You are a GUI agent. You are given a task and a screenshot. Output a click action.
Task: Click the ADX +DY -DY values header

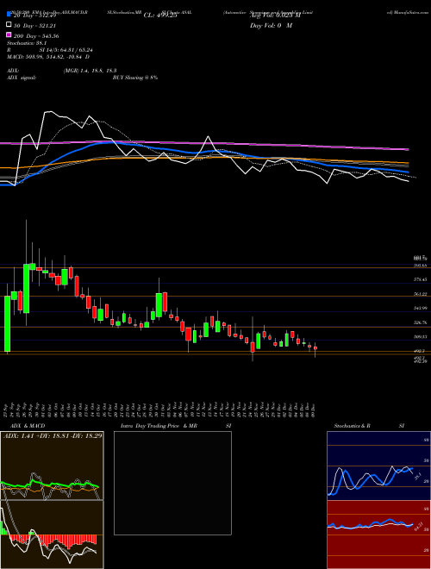[53, 435]
